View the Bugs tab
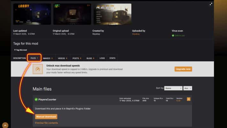This screenshot has height=128, width=227. [90, 58]
